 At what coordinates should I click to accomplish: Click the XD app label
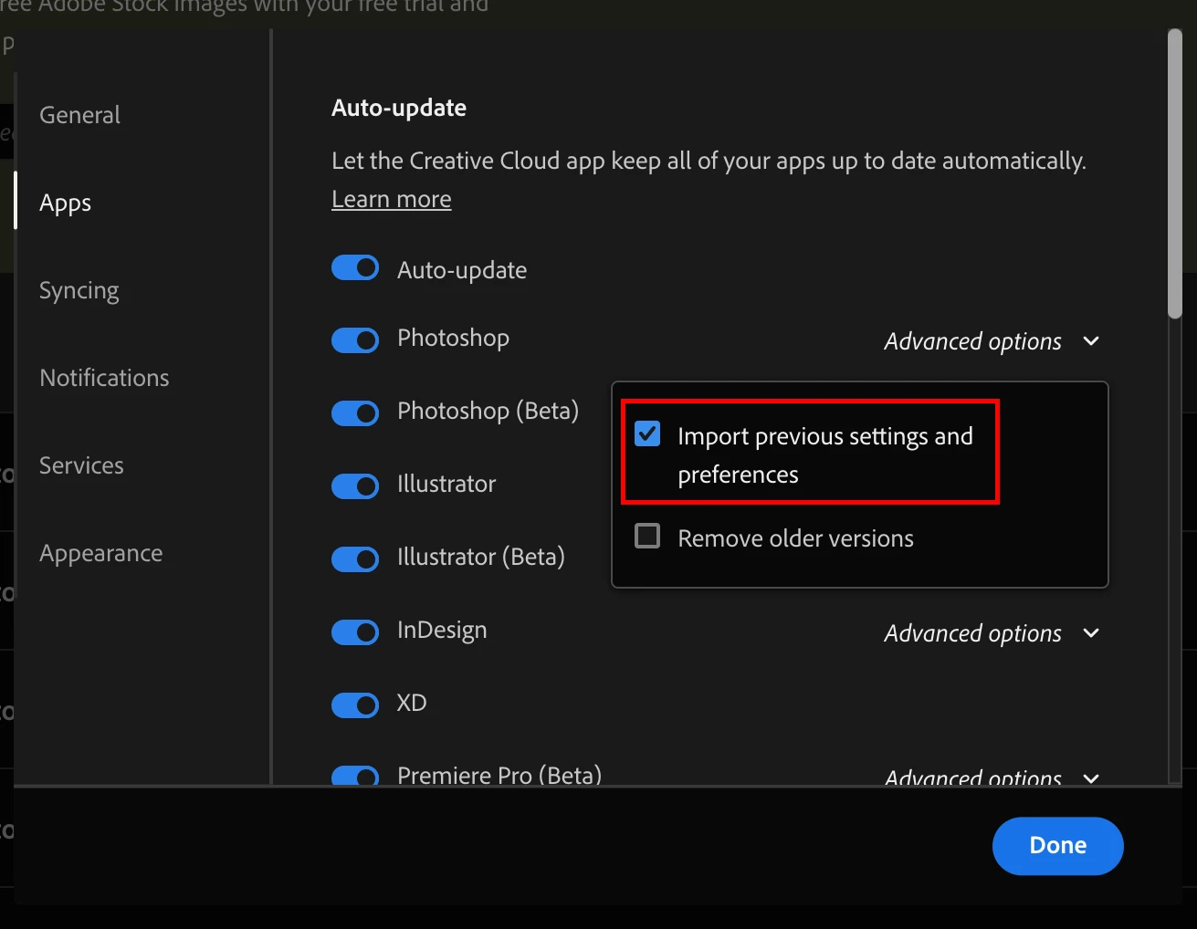(412, 703)
